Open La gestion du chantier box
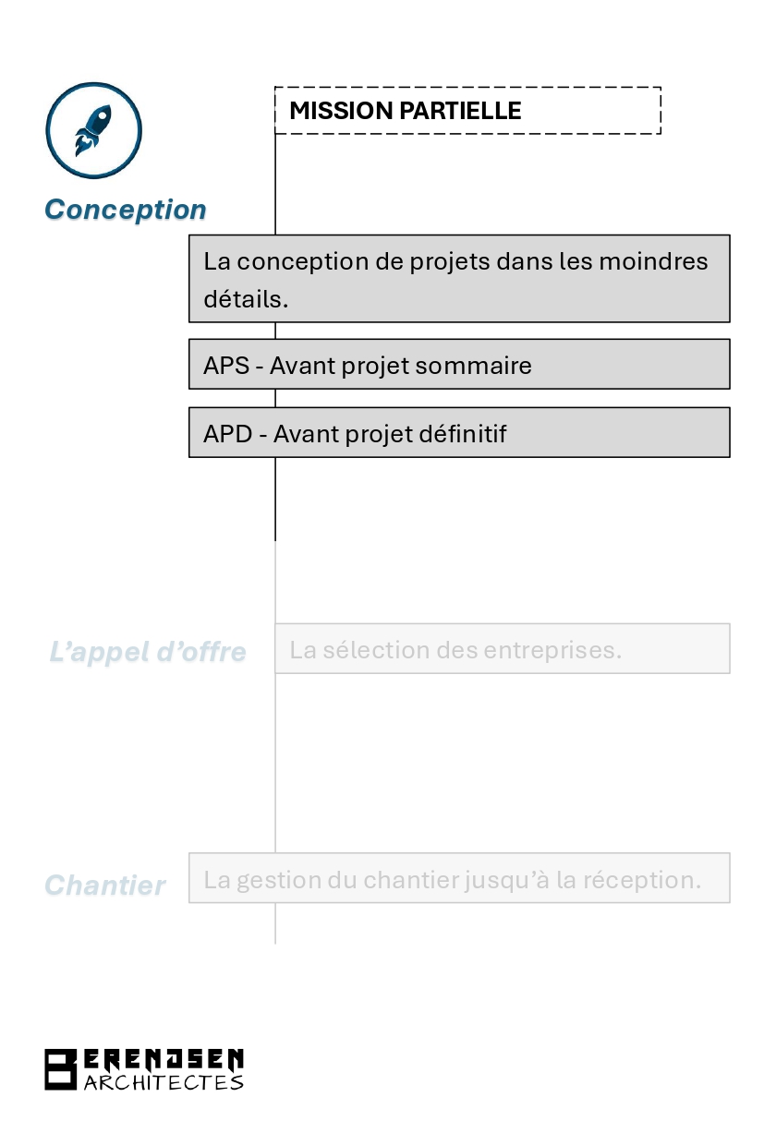 (x=459, y=878)
